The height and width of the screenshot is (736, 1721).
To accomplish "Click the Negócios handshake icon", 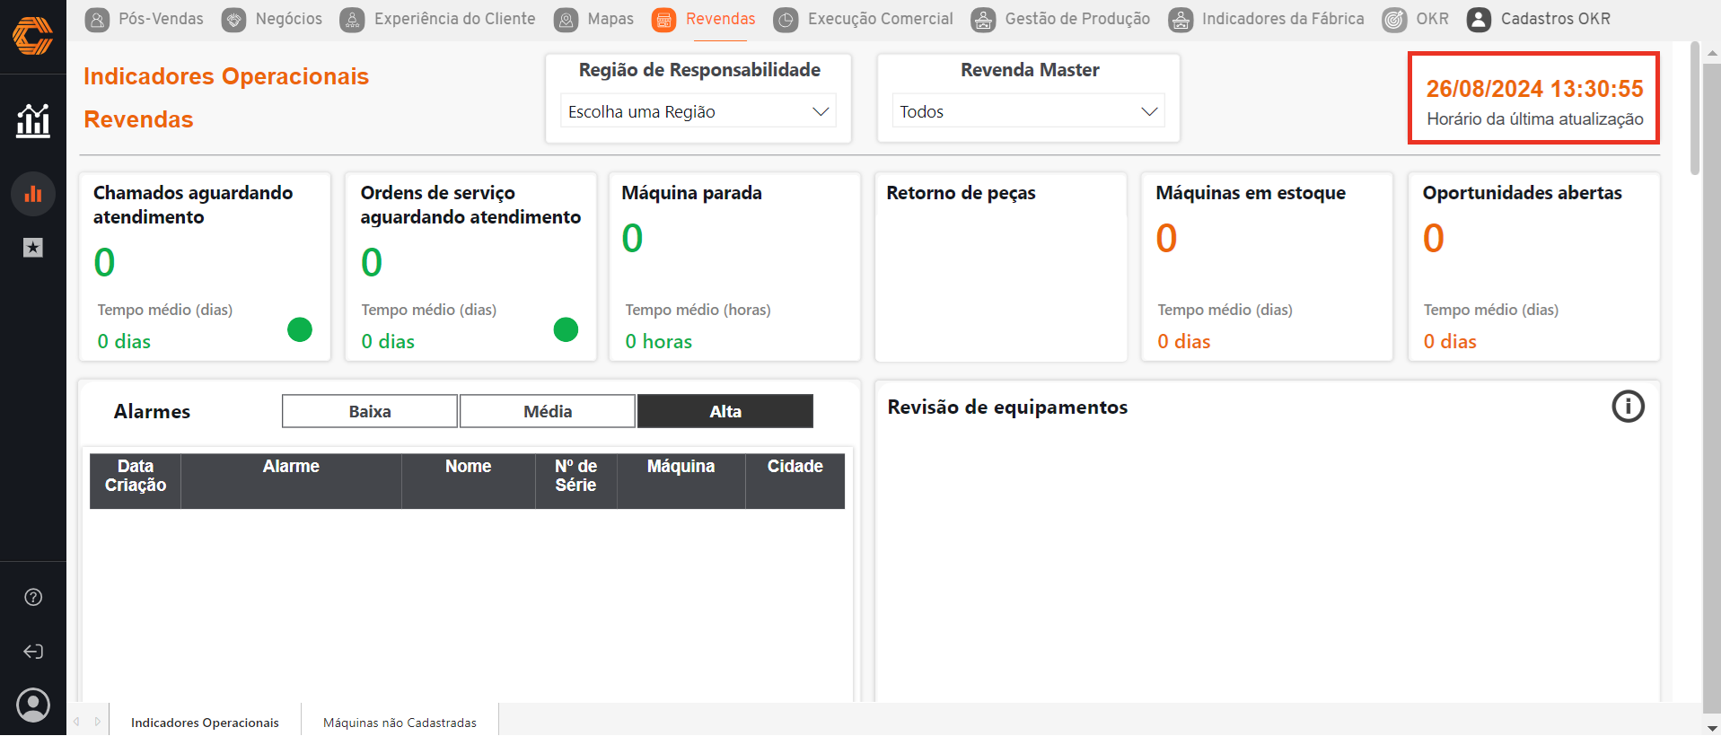I will 233,20.
